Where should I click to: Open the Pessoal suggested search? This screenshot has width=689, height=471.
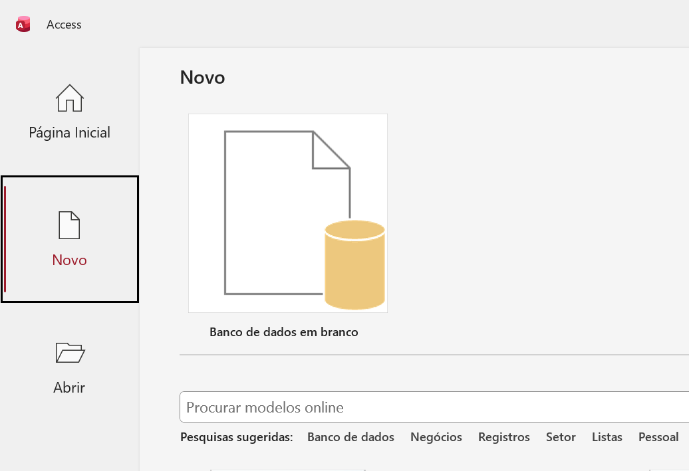coord(658,437)
